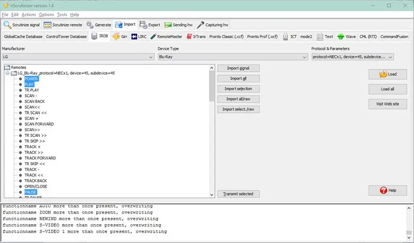Open the Generate tab
This screenshot has height=243, width=414.
[99, 25]
